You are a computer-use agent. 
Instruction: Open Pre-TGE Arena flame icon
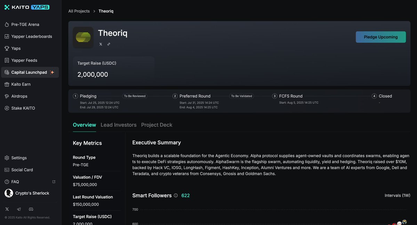tap(7, 24)
